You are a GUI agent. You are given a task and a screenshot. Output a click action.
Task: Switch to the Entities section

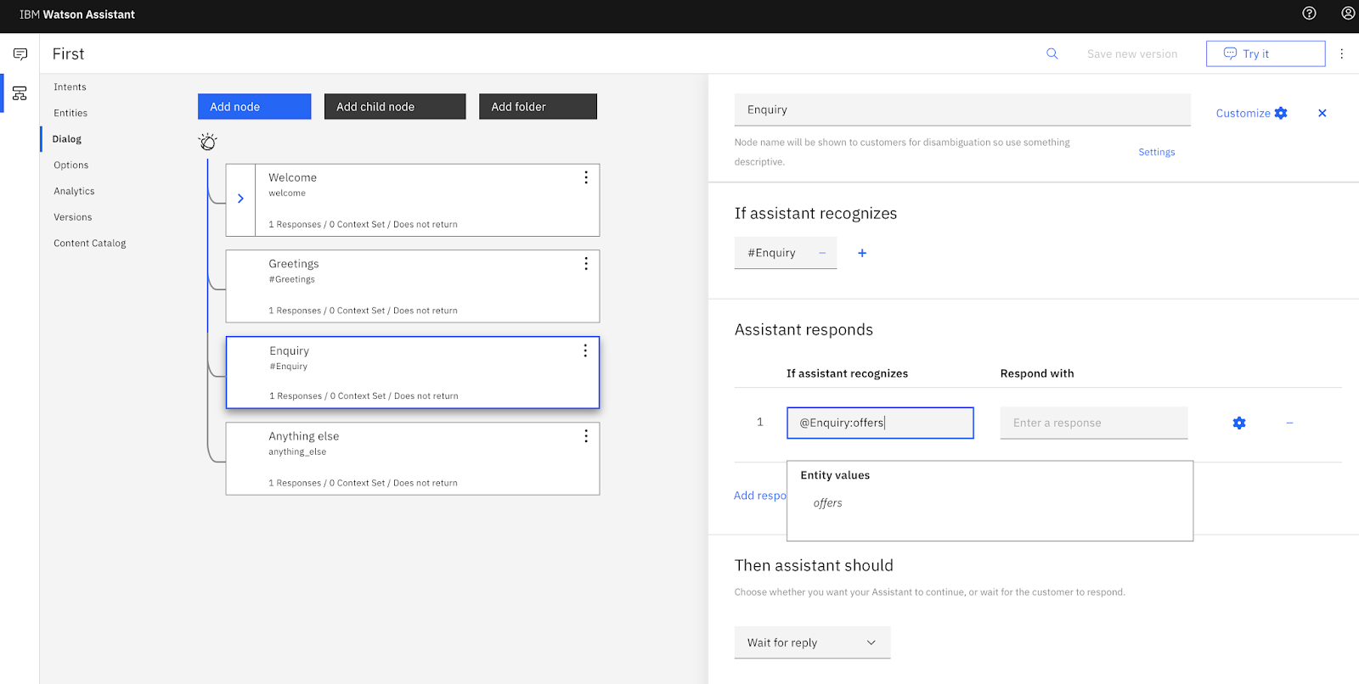tap(70, 113)
